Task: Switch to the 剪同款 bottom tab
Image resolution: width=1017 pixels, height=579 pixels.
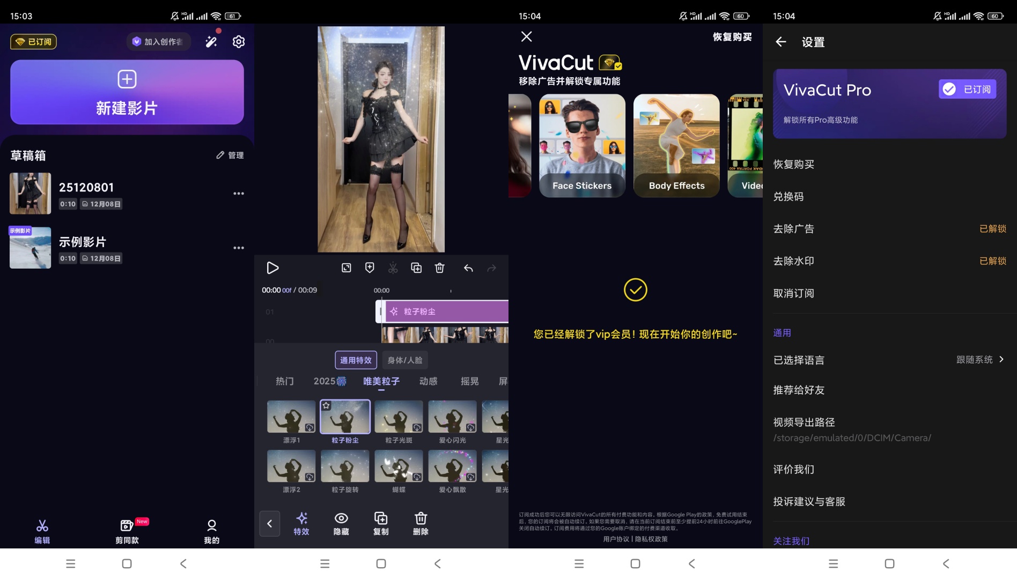Action: coord(127,531)
